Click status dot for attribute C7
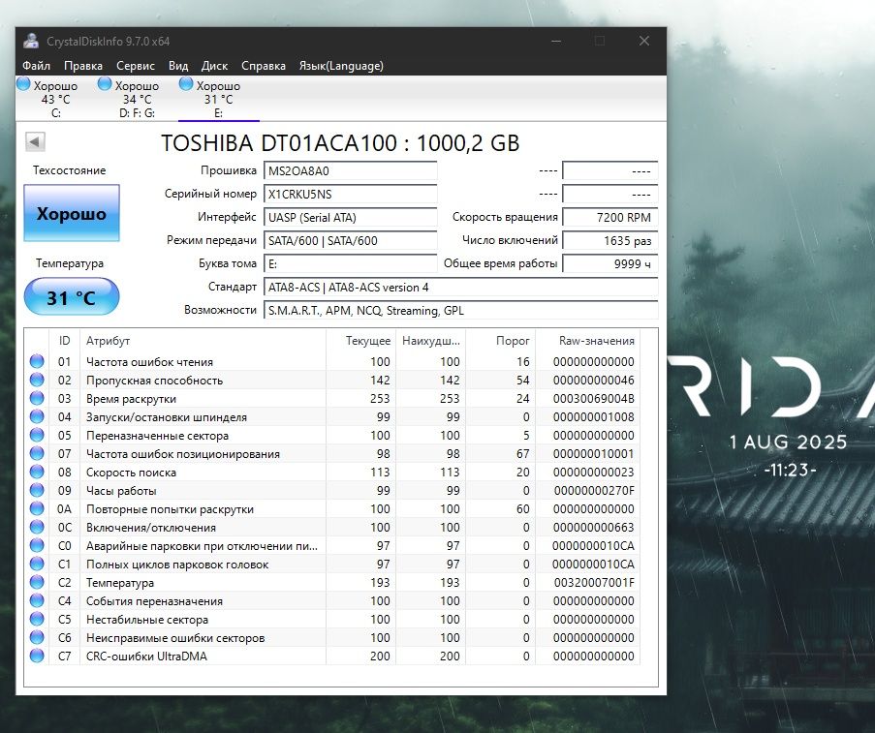 coord(37,656)
